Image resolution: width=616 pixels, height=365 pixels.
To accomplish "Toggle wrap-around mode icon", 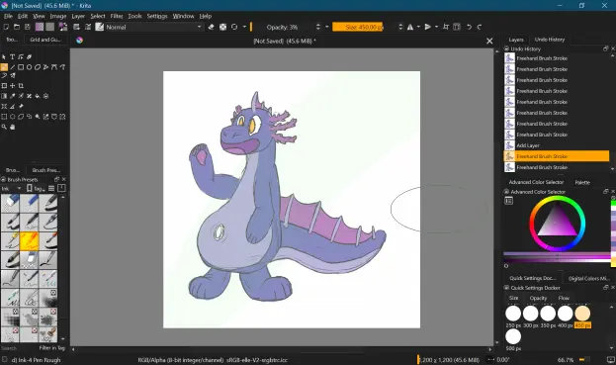I will [457, 27].
